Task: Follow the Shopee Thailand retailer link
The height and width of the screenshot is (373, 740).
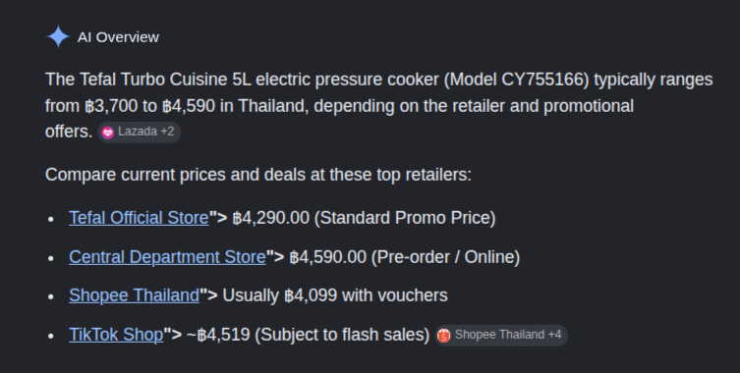Action: pos(134,295)
